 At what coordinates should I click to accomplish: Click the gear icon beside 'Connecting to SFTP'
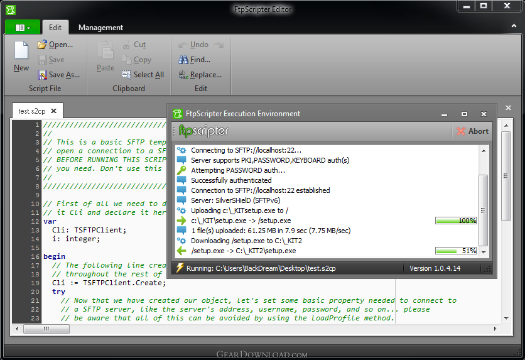(181, 150)
